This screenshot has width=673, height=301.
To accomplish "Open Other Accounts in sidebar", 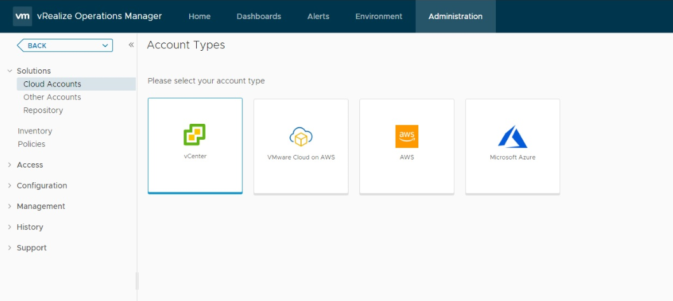I will coord(52,97).
